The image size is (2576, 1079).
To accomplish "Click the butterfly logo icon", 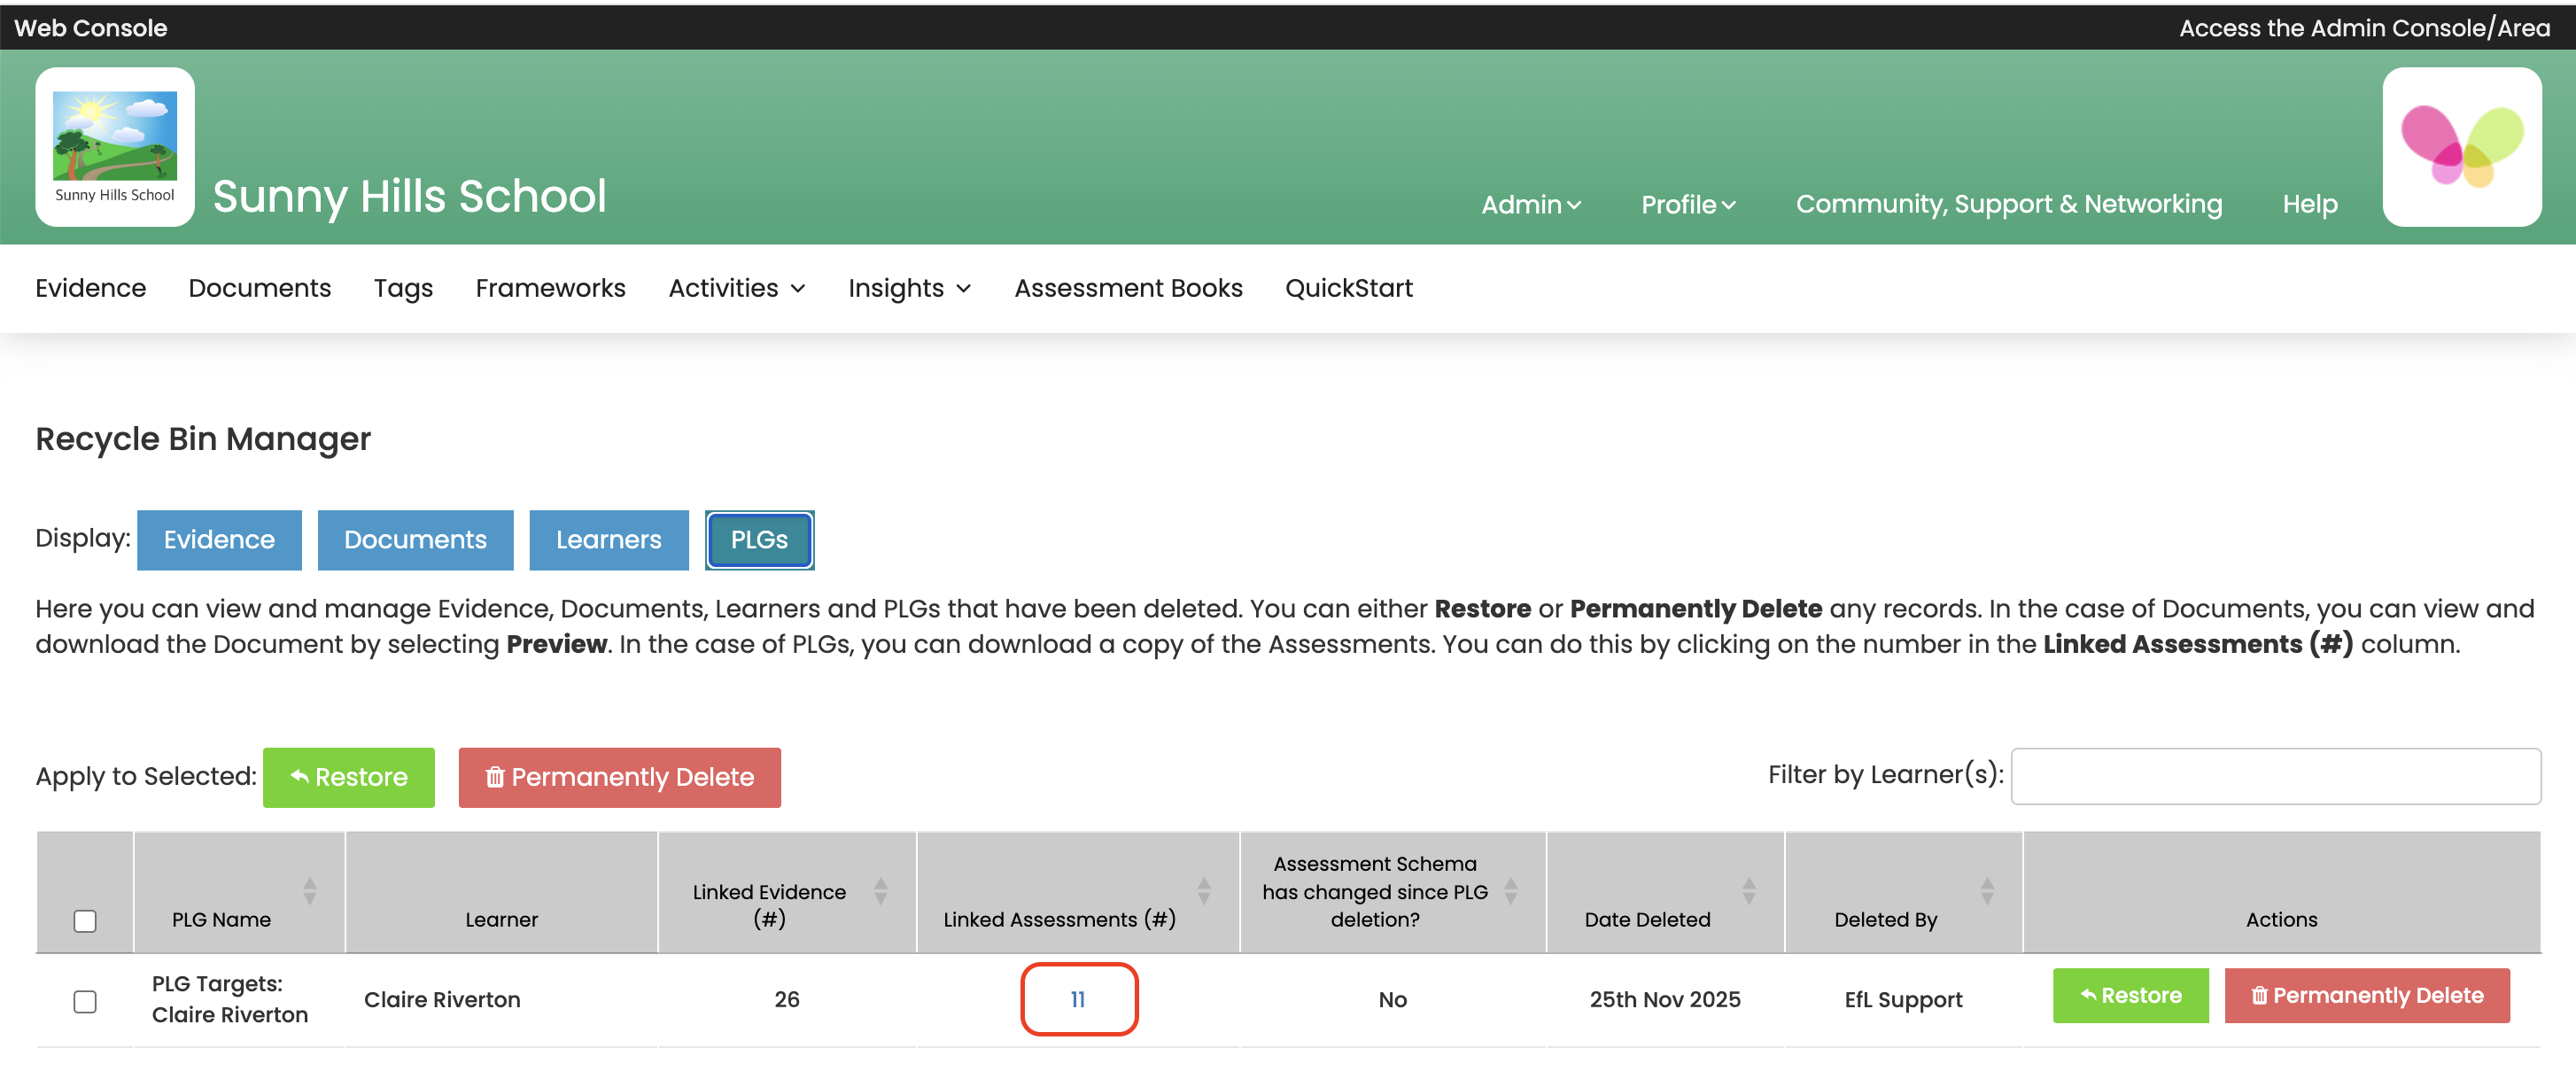I will click(x=2461, y=146).
